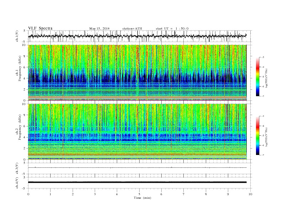The image size is (282, 218).
Task: Click the 'station=ATH' label
Action: (x=132, y=28)
